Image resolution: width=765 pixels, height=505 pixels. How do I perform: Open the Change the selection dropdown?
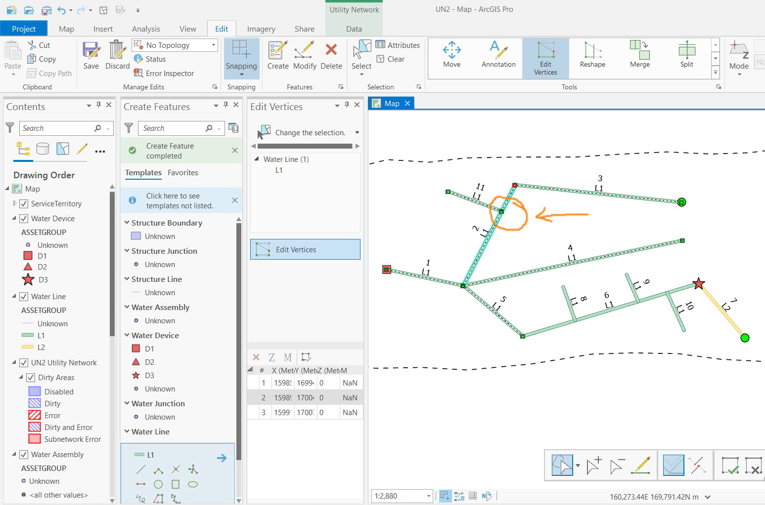(357, 132)
